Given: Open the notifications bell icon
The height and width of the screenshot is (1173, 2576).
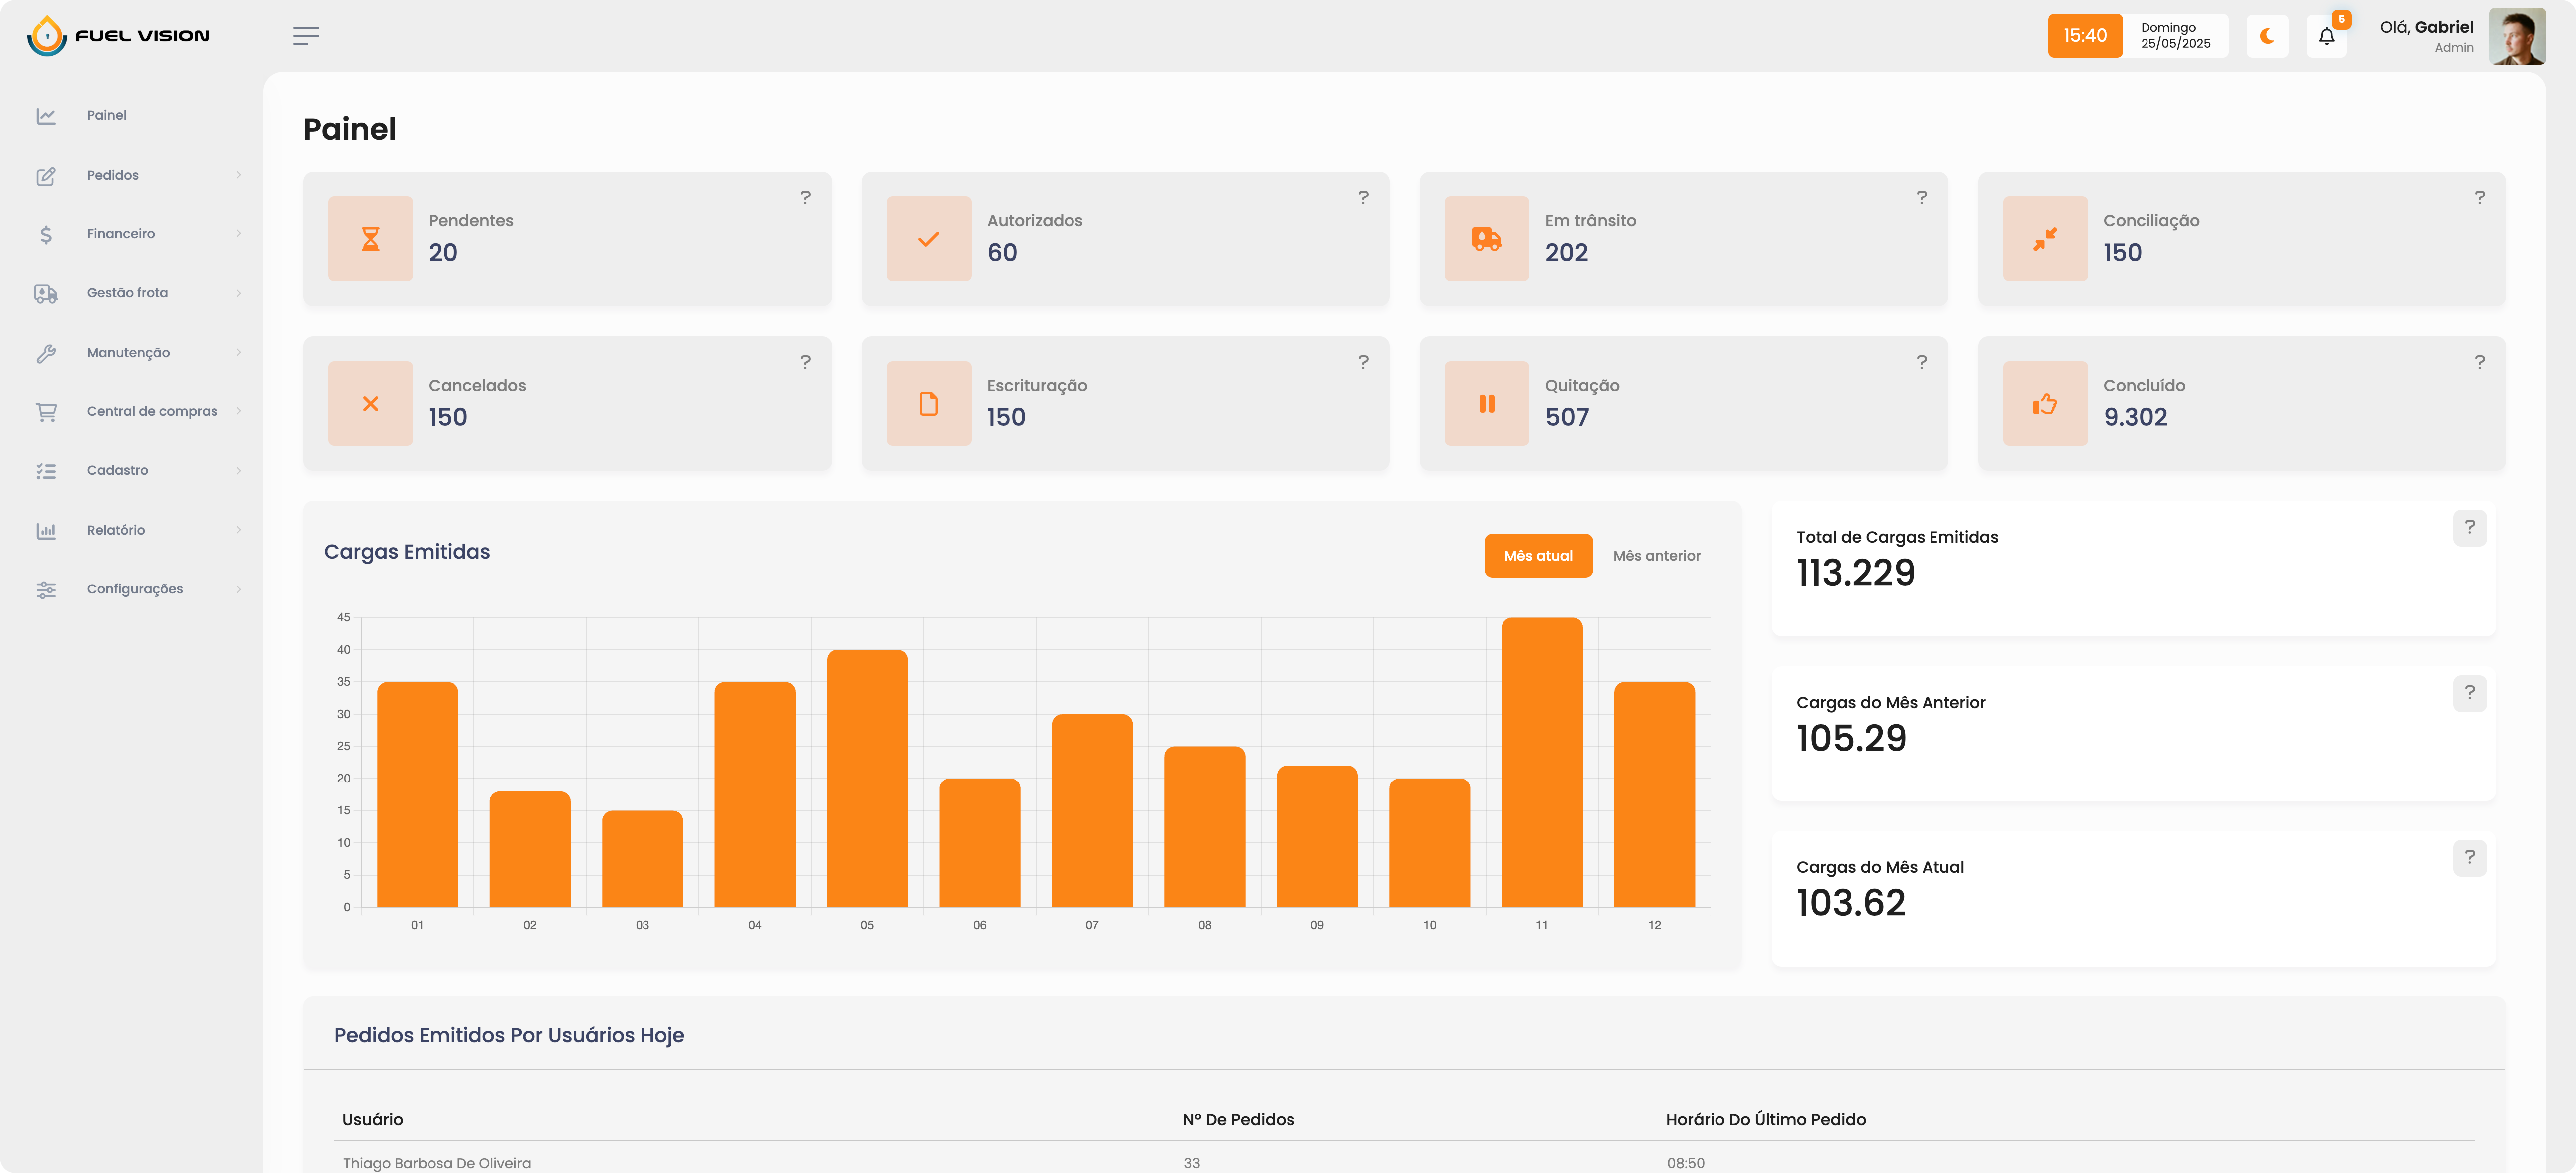Looking at the screenshot, I should tap(2326, 37).
